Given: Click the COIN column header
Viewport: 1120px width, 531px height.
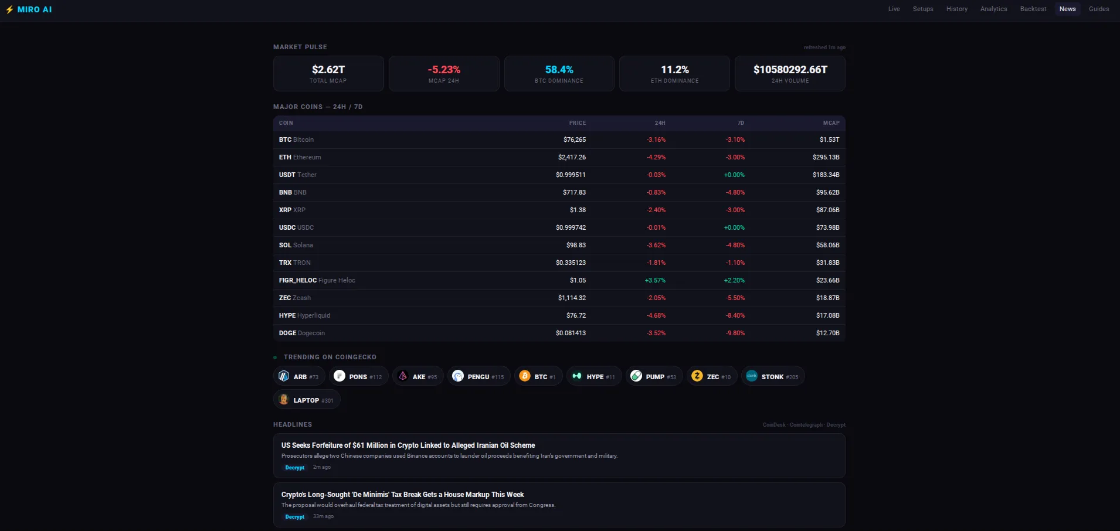Looking at the screenshot, I should click(x=286, y=123).
